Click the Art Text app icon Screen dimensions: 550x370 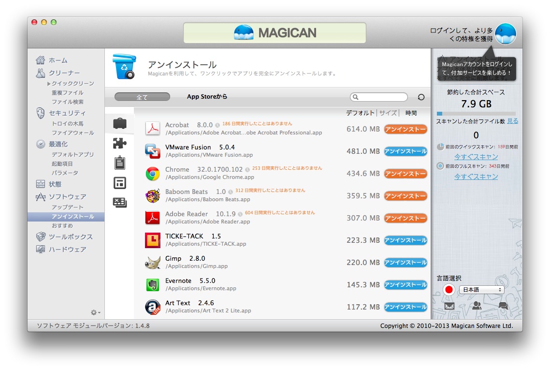click(x=153, y=307)
